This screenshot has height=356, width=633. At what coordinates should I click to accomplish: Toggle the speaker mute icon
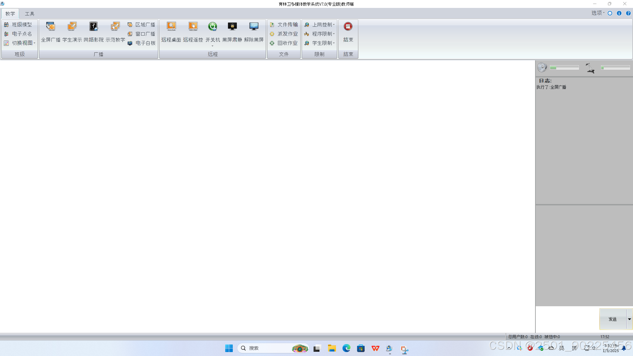[x=542, y=68]
